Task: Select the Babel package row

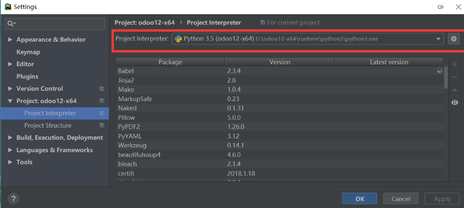Action: [x=280, y=71]
